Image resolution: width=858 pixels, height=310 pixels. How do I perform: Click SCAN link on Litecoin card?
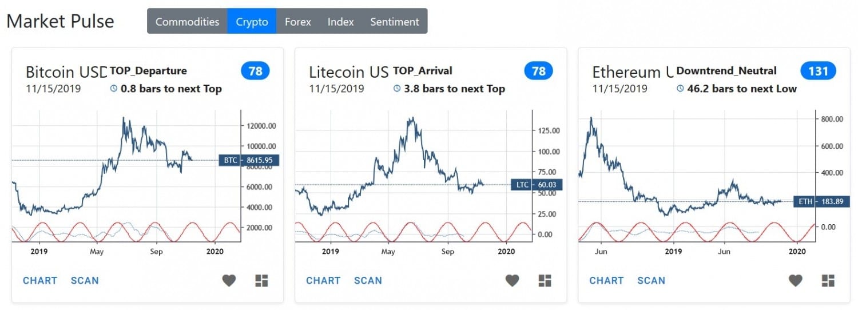pos(368,280)
